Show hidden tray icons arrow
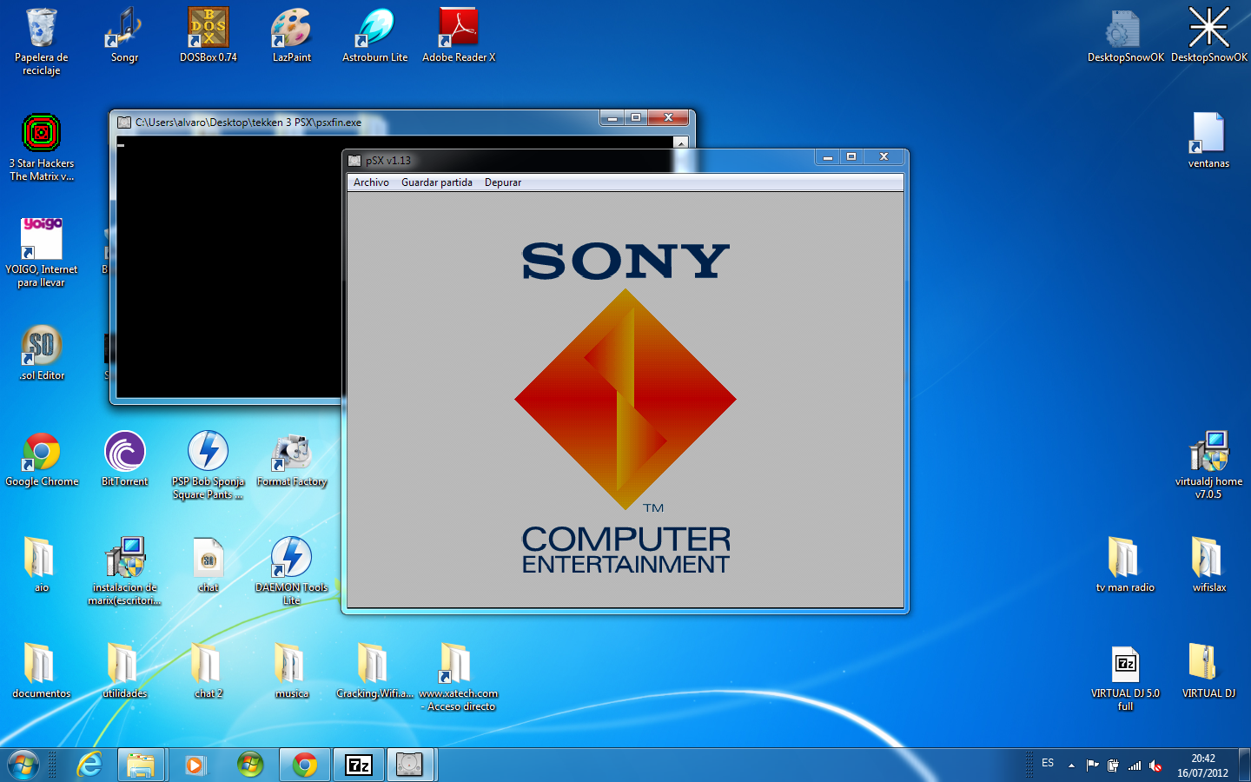The height and width of the screenshot is (782, 1251). click(x=1071, y=765)
